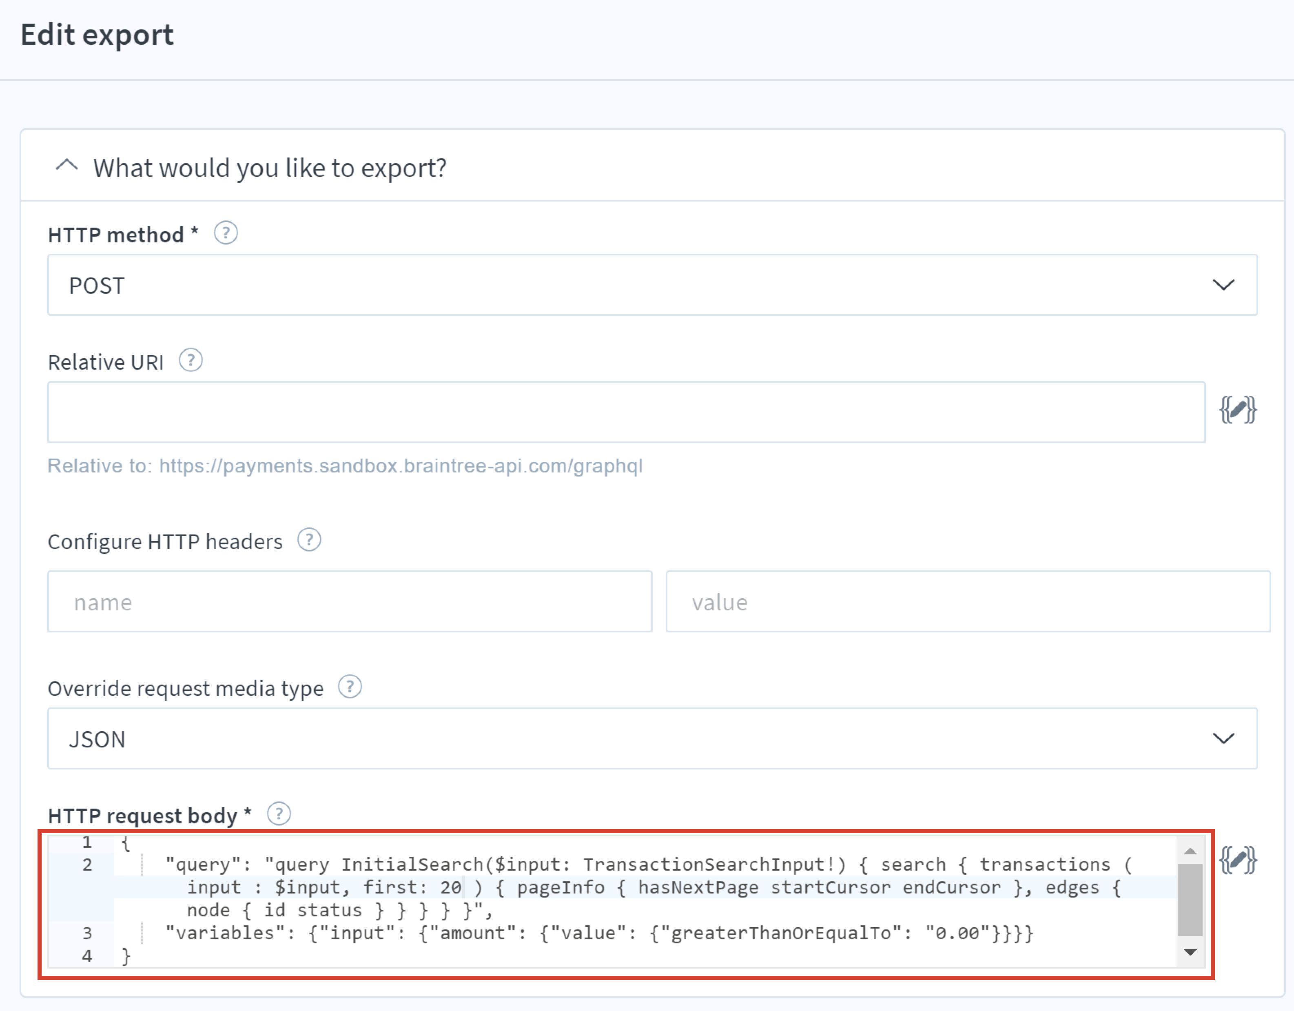
Task: Collapse the 'What would you like to export?' section
Action: tap(66, 166)
